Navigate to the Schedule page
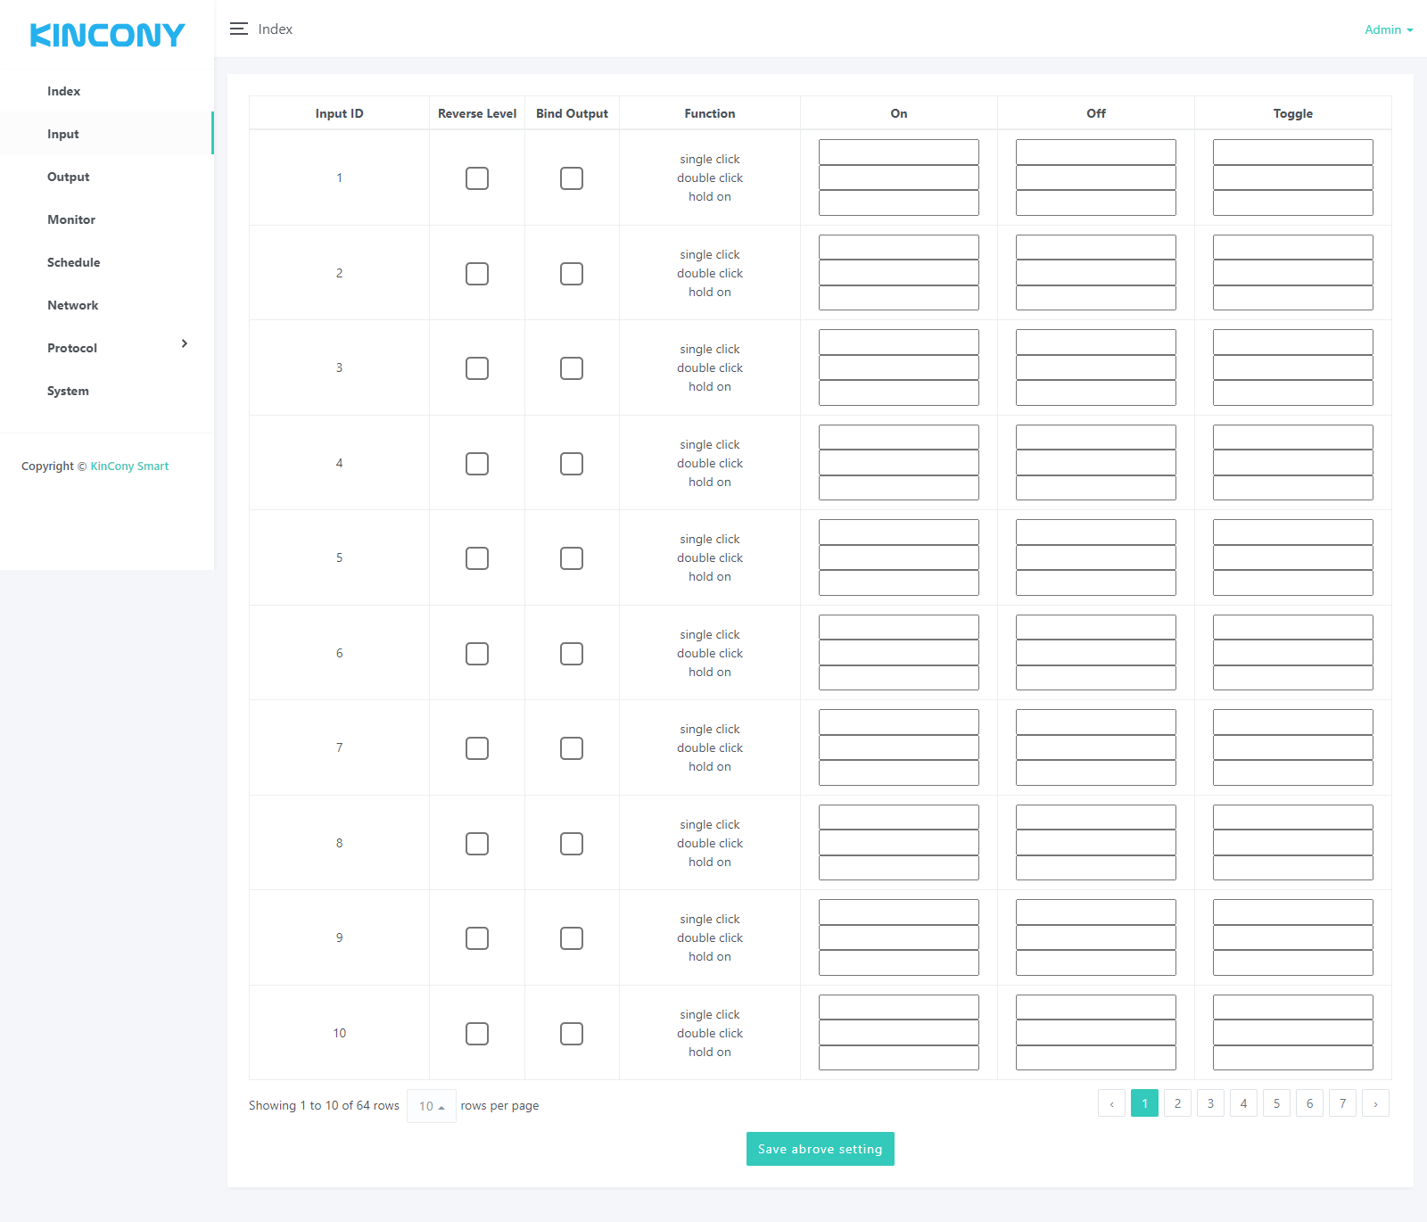Screen dimensions: 1427x1222 coord(73,262)
